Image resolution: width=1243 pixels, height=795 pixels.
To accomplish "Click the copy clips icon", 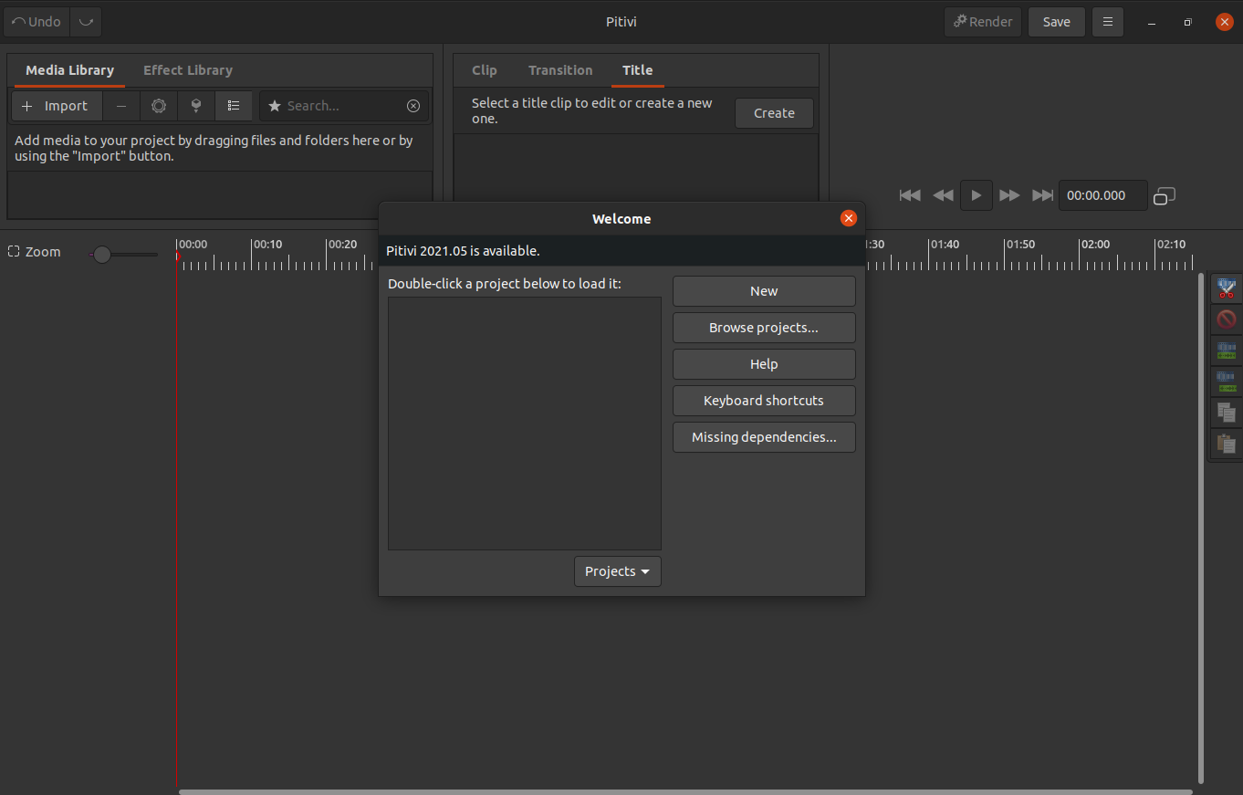I will click(x=1226, y=413).
